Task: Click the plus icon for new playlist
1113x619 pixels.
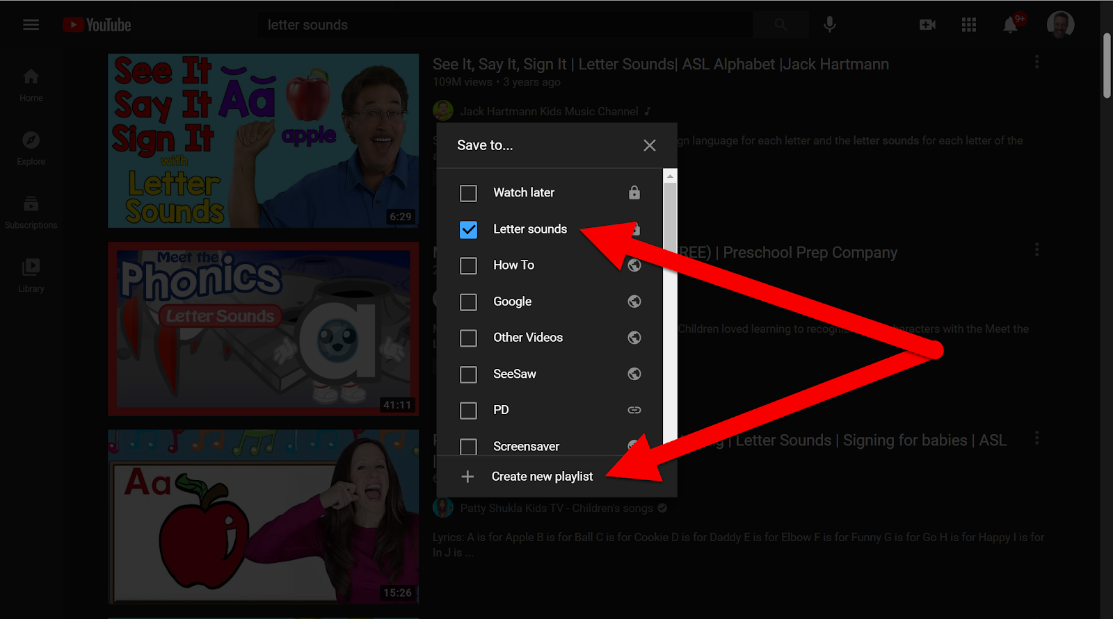Action: pos(467,476)
